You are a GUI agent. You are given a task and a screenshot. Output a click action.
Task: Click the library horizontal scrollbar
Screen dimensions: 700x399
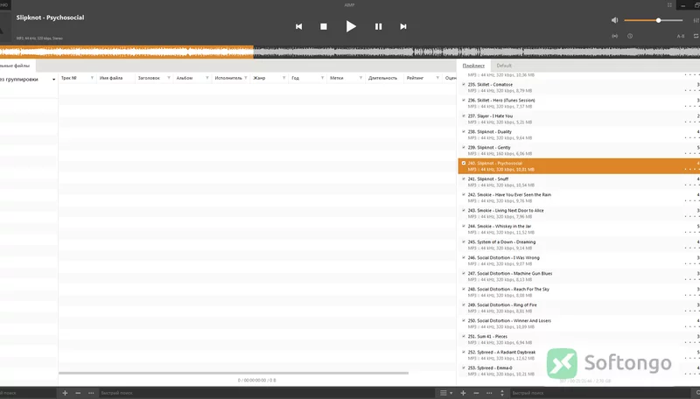click(234, 373)
